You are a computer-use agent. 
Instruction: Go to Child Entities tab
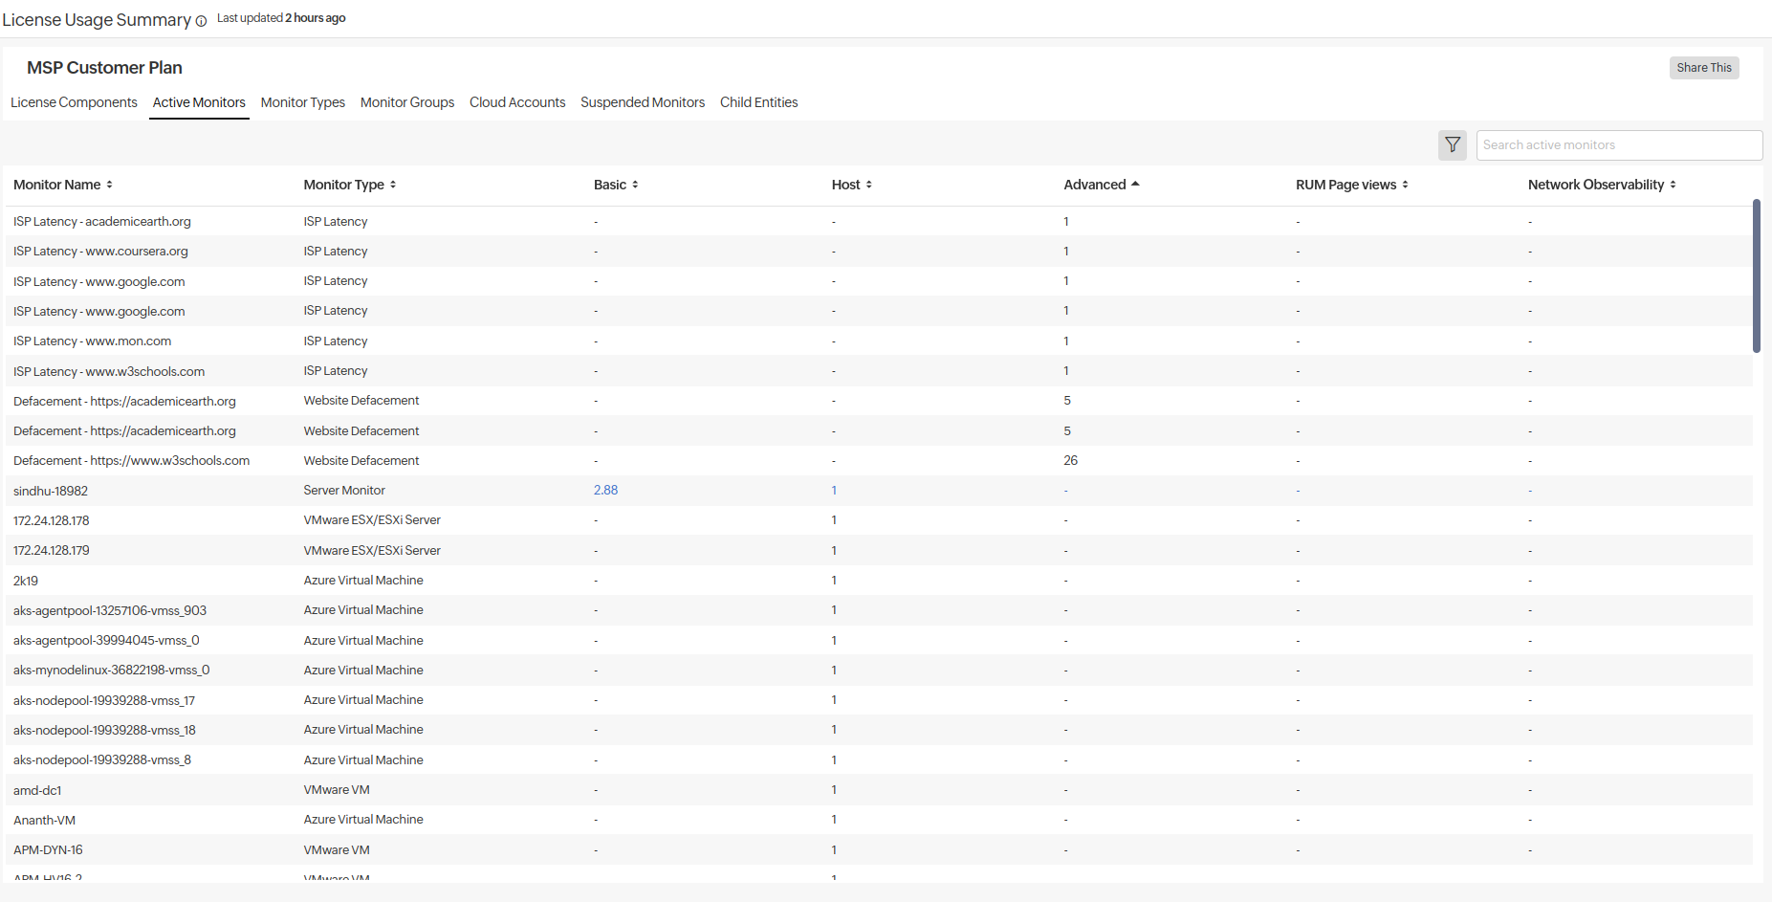758,102
